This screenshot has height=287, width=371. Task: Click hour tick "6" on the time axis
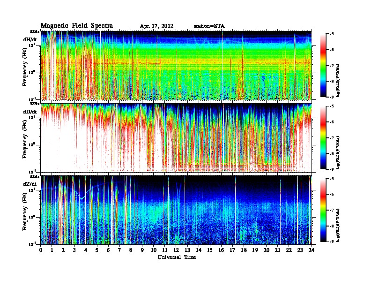[108, 250]
